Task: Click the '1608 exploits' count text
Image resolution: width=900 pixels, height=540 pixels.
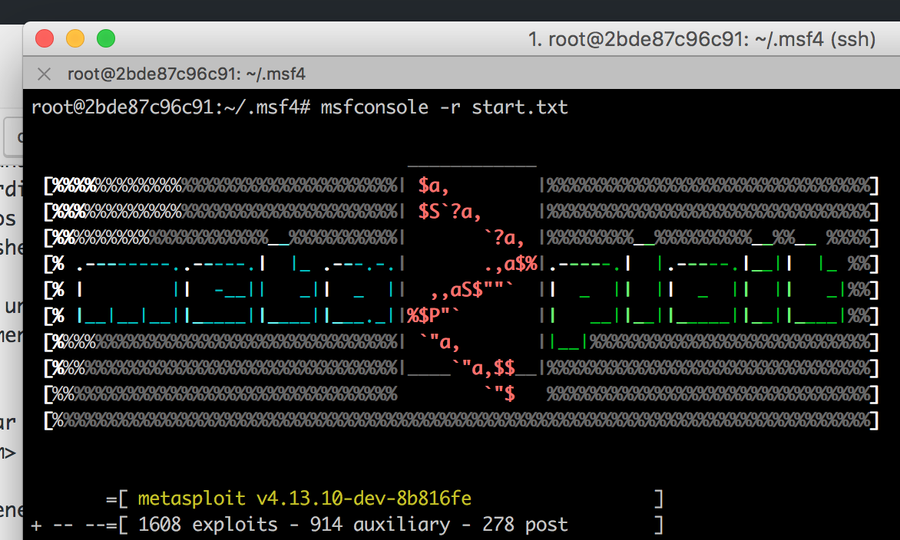Action: 208,525
